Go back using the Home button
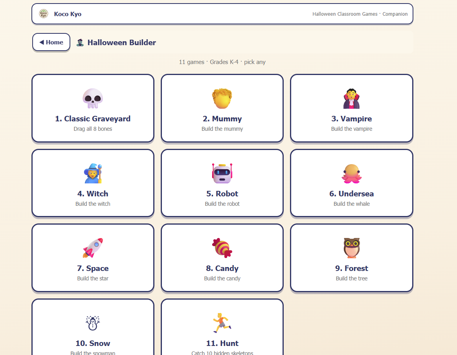The image size is (457, 355). click(51, 42)
